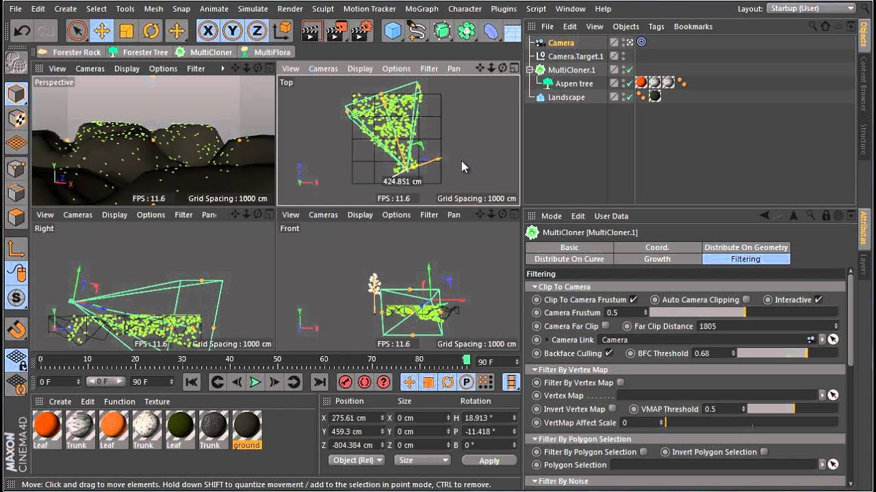Open Render Settings icon with gear

tap(363, 31)
